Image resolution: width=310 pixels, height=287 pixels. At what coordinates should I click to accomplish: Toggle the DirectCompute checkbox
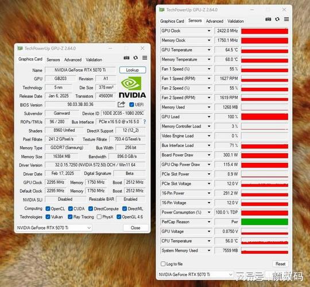click(91, 208)
